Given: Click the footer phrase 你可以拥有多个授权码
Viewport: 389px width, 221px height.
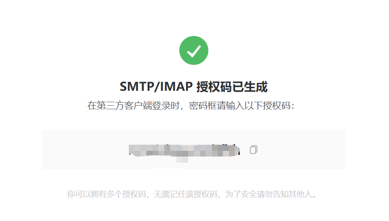Looking at the screenshot, I should click(106, 194).
